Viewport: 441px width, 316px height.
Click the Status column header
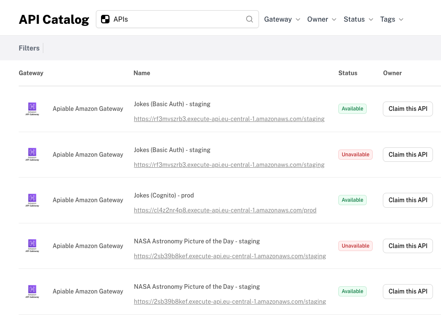pyautogui.click(x=348, y=73)
